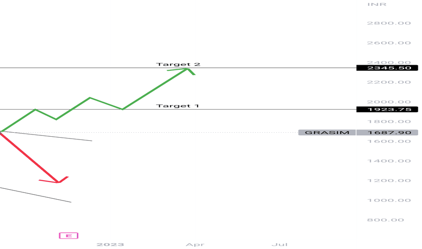The image size is (422, 249).
Task: Click the pink E earnings marker
Action: click(x=69, y=236)
